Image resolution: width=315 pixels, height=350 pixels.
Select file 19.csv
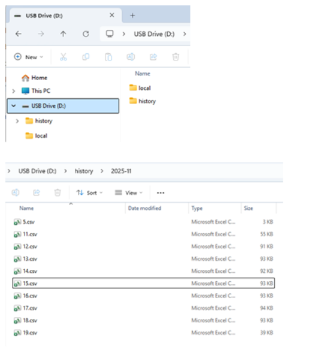pos(143,333)
